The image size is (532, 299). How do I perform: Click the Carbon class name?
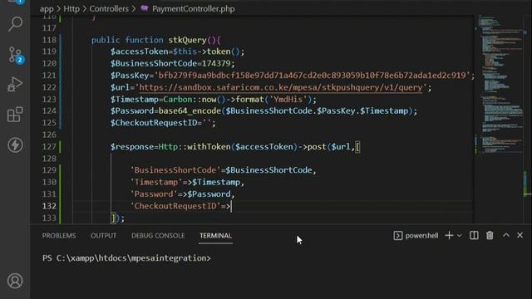(178, 100)
